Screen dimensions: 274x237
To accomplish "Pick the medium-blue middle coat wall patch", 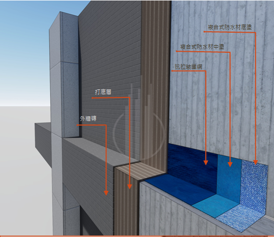I will tap(229, 178).
